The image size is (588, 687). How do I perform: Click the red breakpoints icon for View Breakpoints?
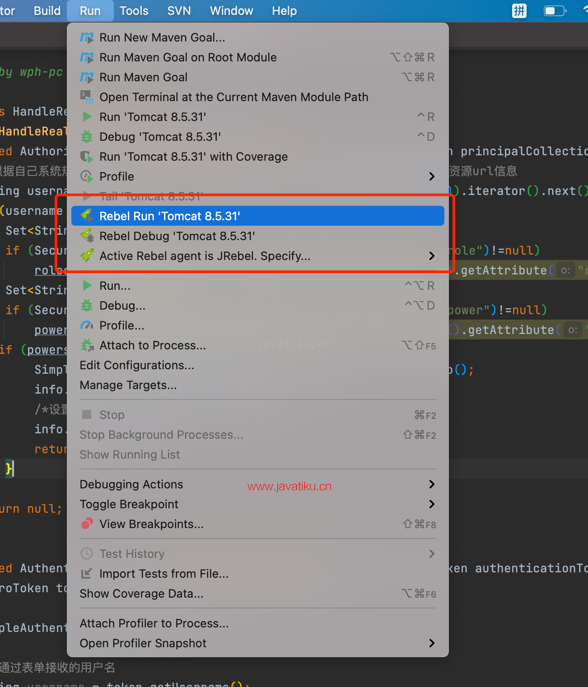point(87,524)
